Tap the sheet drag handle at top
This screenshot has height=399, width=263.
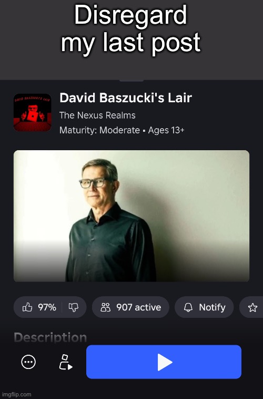point(131,81)
